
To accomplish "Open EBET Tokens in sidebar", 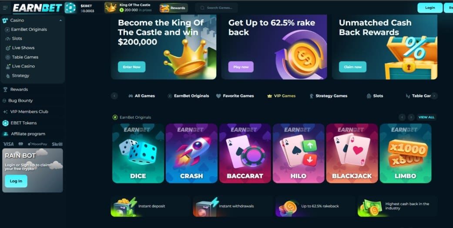I will click(x=23, y=123).
